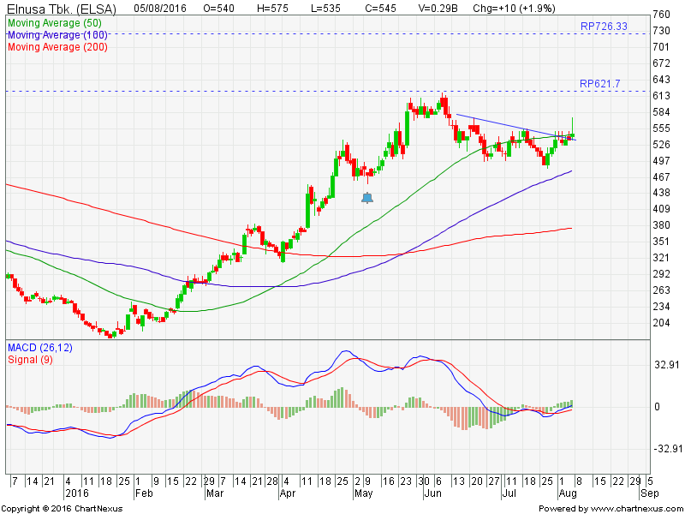Click the RP726.33 resistance level label

point(604,27)
